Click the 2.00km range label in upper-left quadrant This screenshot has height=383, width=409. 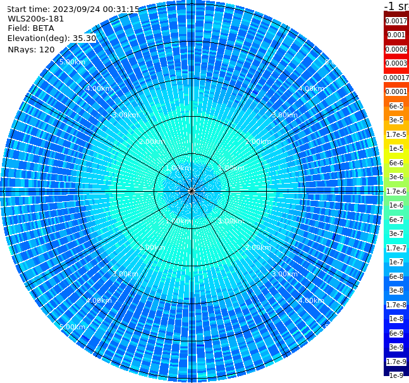(152, 141)
